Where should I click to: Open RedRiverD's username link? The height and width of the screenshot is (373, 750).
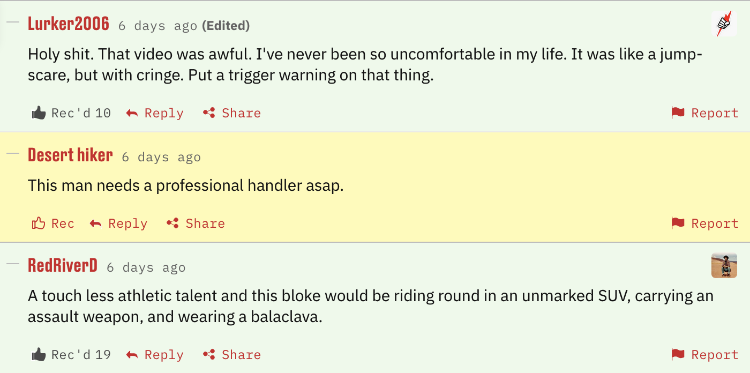63,265
